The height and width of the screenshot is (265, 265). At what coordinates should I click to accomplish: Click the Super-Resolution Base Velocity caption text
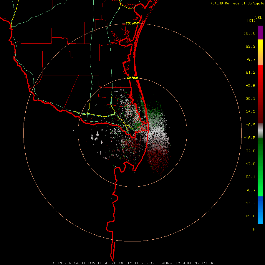pos(134,263)
